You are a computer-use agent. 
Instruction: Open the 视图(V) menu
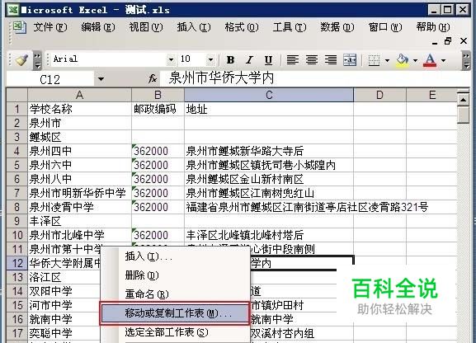pyautogui.click(x=146, y=27)
